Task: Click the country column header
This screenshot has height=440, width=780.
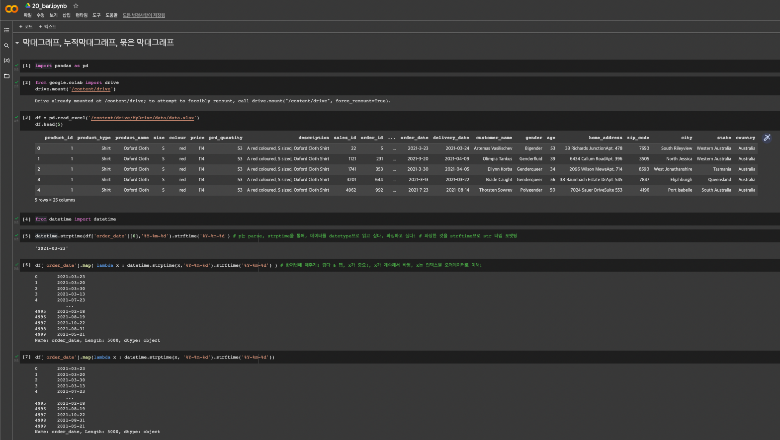Action: [745, 138]
